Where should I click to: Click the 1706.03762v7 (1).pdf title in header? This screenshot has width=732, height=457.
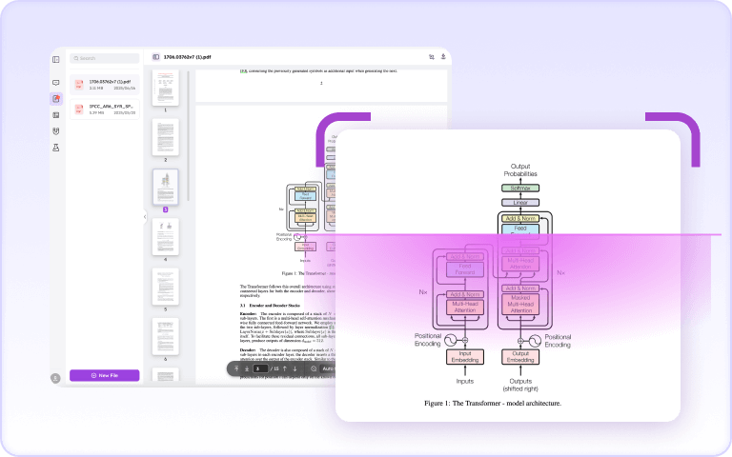tap(187, 57)
